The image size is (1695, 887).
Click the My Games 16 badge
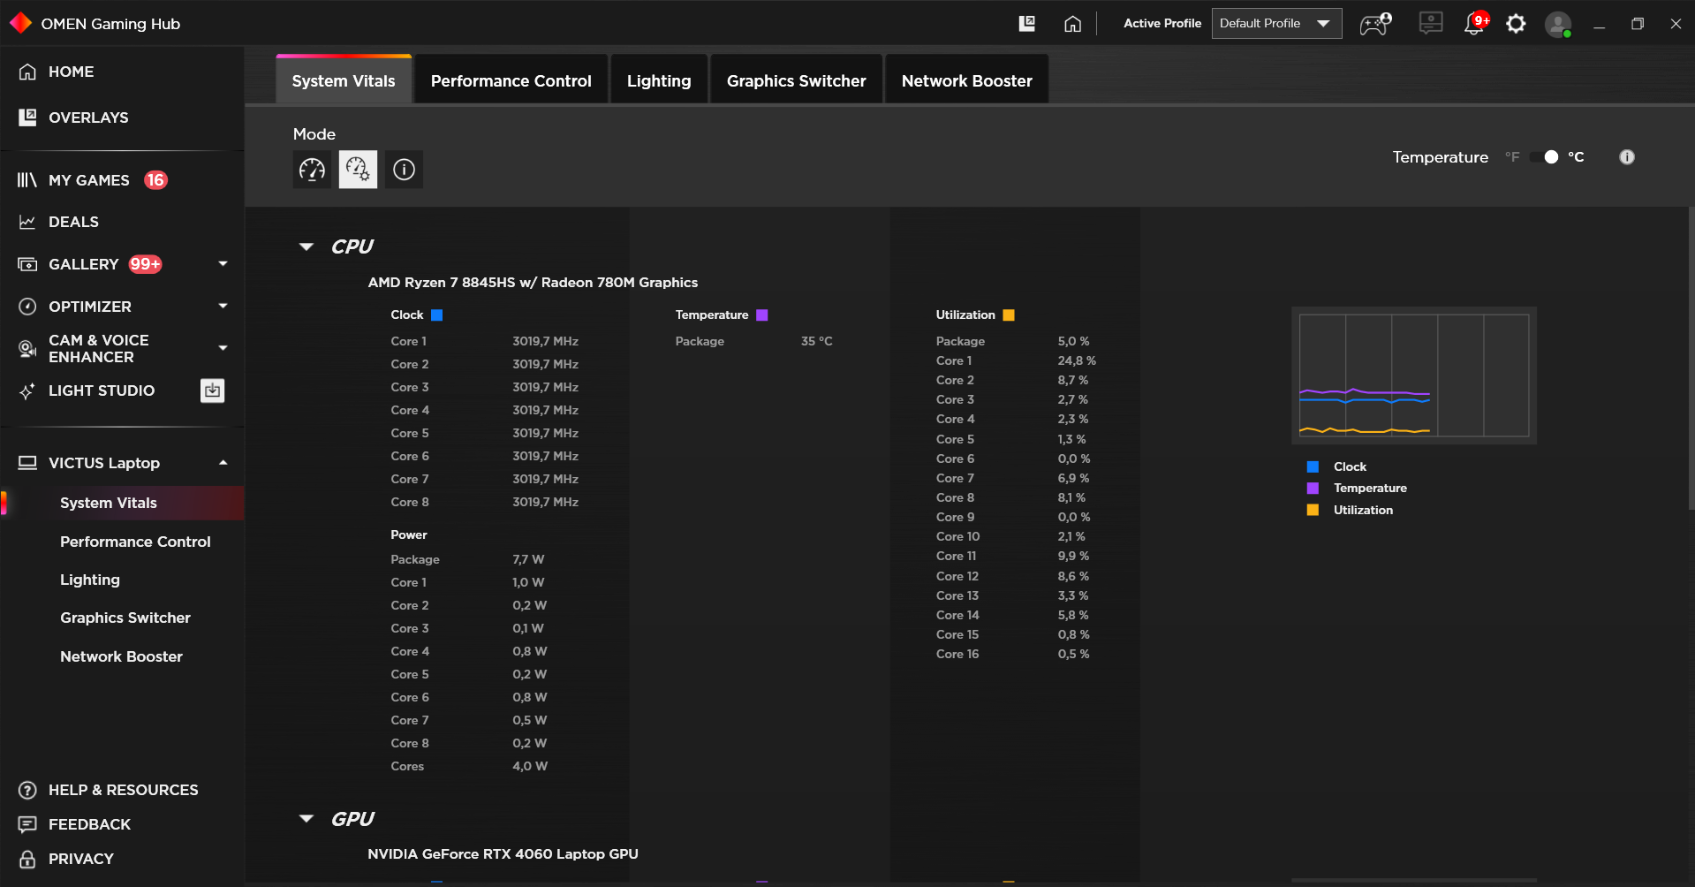[x=155, y=180]
